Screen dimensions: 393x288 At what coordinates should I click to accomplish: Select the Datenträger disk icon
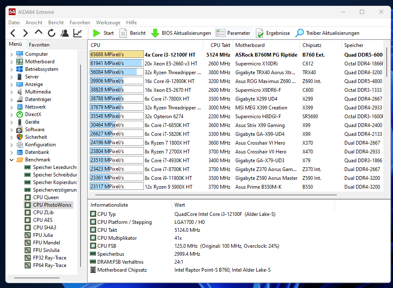click(20, 99)
